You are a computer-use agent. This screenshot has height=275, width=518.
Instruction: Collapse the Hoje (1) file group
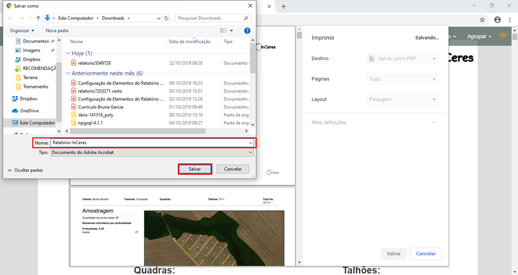click(x=68, y=54)
